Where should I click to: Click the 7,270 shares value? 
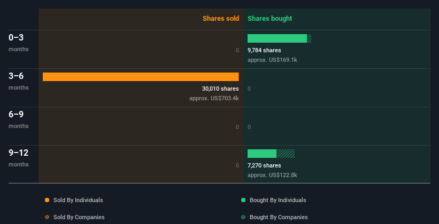pos(264,165)
